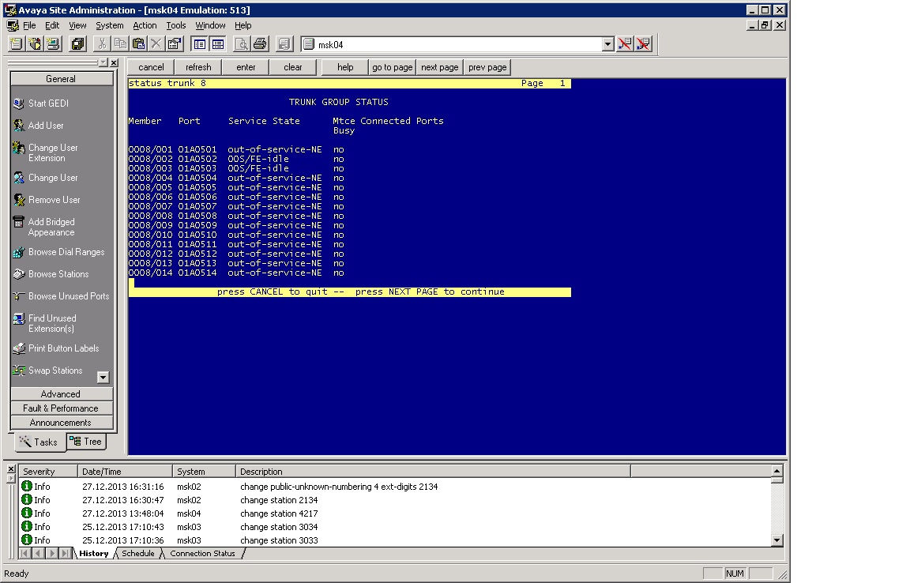The width and height of the screenshot is (910, 583).
Task: Click the Start GEDI icon
Action: (x=19, y=103)
